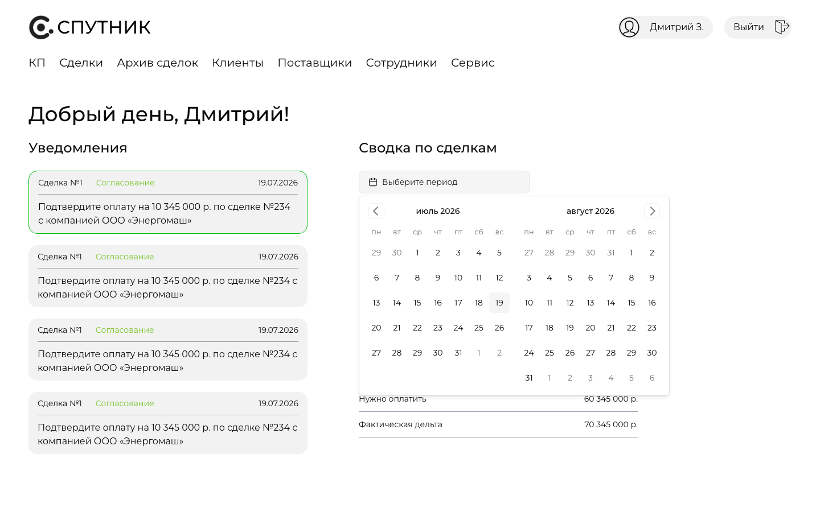
Task: Click the 60 345 000 р. value
Action: click(x=611, y=399)
